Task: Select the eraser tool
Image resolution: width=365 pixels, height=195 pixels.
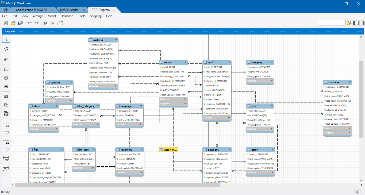Action: 6,59
